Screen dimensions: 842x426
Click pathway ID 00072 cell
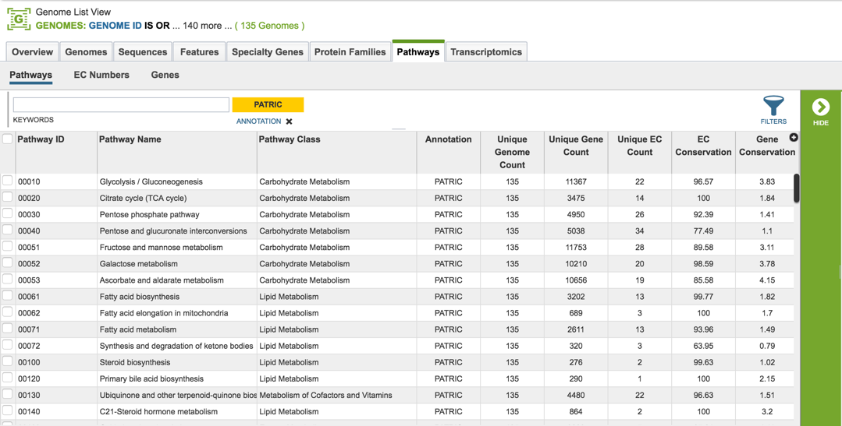pyautogui.click(x=29, y=346)
